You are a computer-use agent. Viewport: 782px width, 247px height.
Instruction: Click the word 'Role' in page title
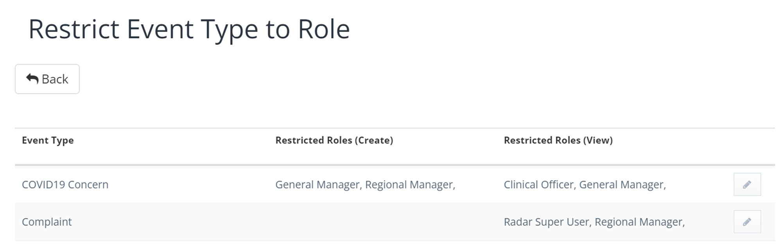[324, 29]
